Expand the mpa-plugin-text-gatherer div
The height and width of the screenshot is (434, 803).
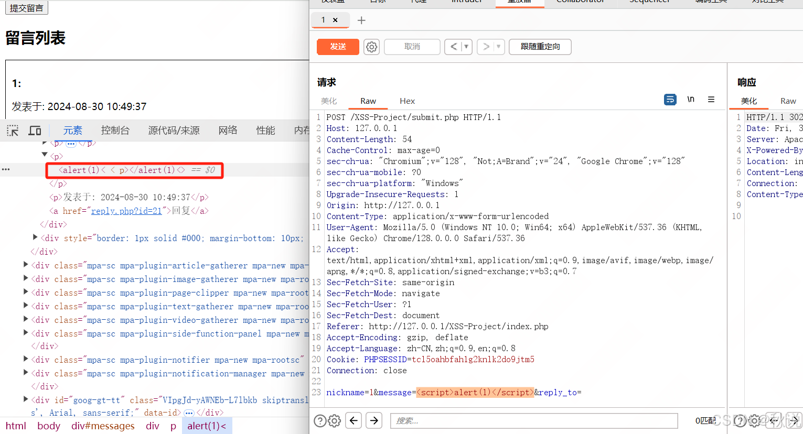pyautogui.click(x=26, y=306)
